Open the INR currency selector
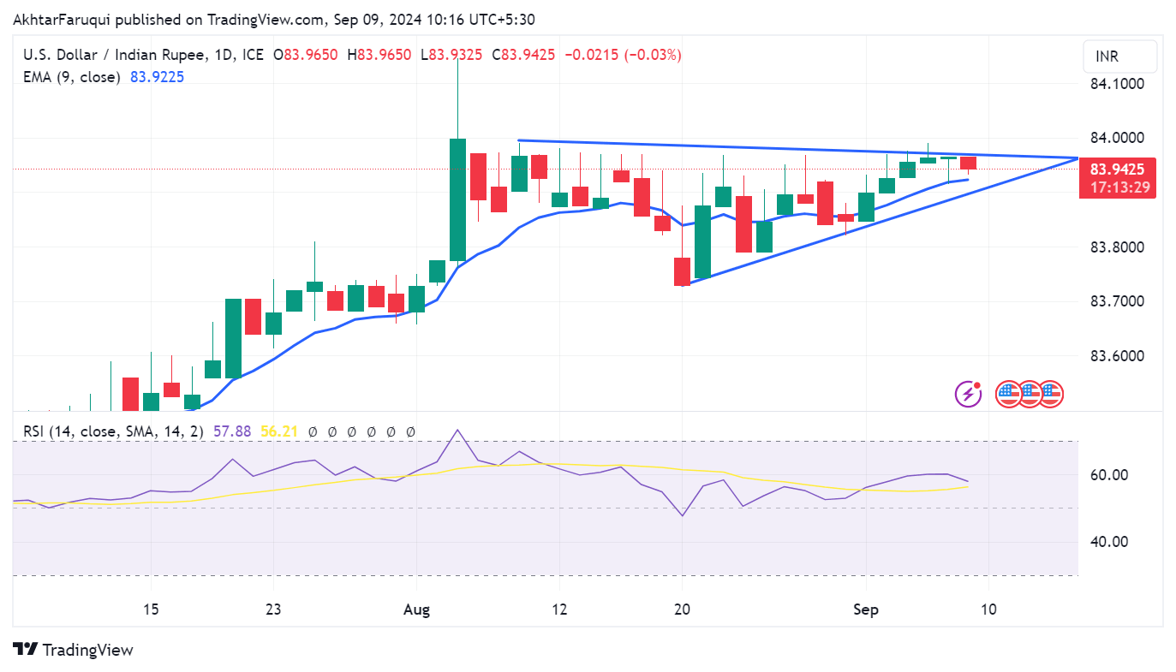1176x672 pixels. [1119, 57]
